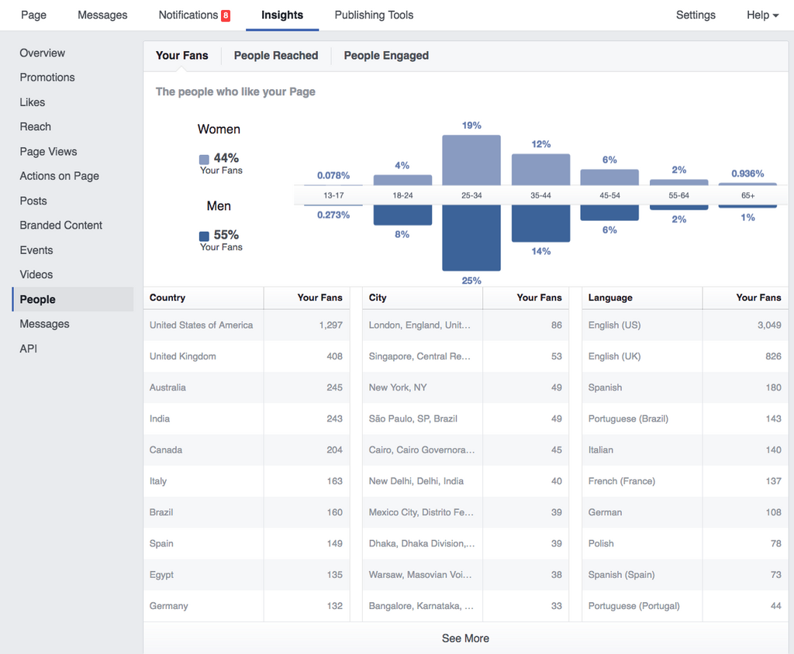The width and height of the screenshot is (794, 654).
Task: Expand the Help dropdown menu
Action: [762, 15]
